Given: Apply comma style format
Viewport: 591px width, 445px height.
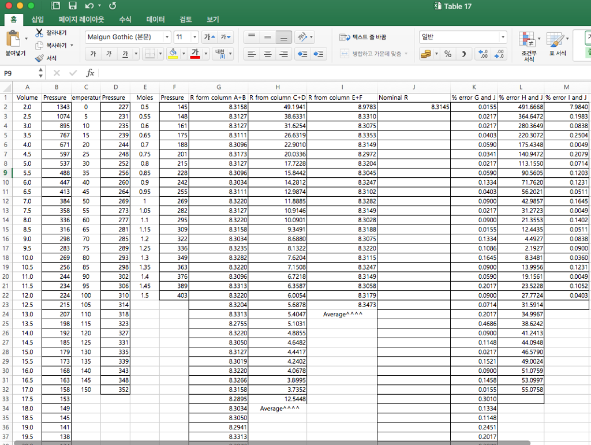Looking at the screenshot, I should coord(464,54).
